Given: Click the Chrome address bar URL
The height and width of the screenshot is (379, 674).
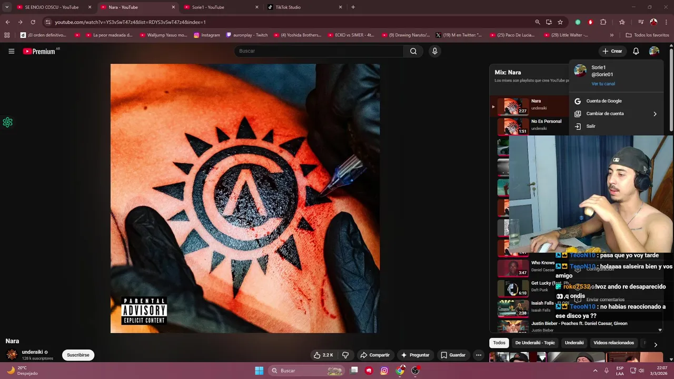Looking at the screenshot, I should [x=130, y=22].
